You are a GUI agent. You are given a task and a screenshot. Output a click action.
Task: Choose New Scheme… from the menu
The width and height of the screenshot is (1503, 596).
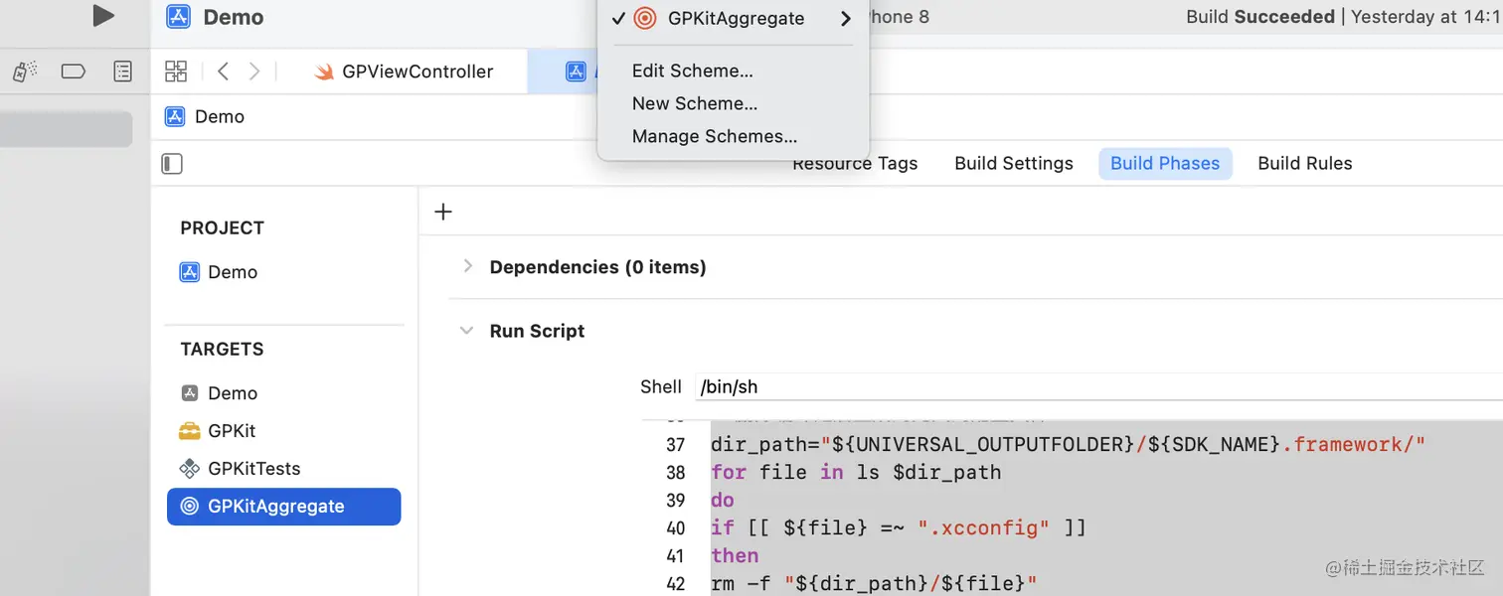pos(694,103)
